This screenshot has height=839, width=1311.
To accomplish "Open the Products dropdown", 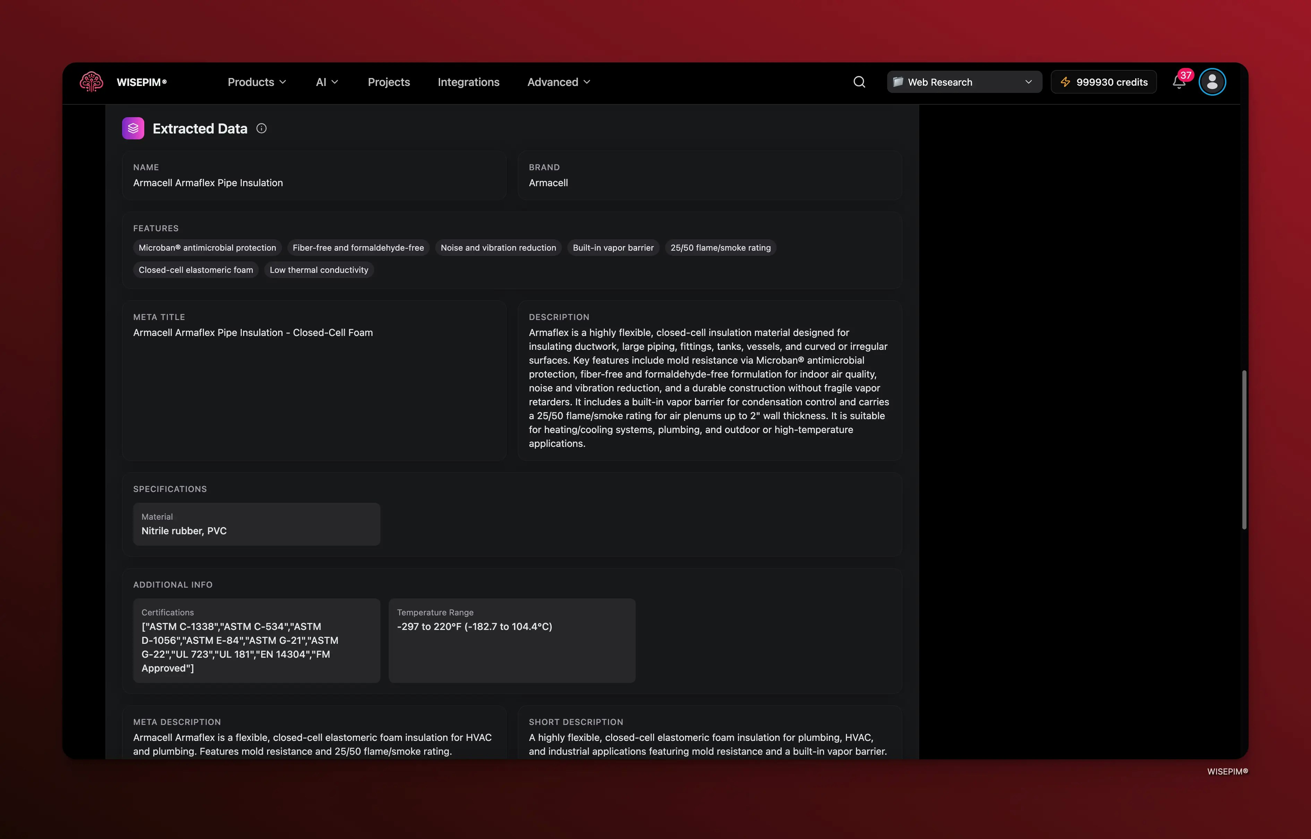I will (x=257, y=82).
